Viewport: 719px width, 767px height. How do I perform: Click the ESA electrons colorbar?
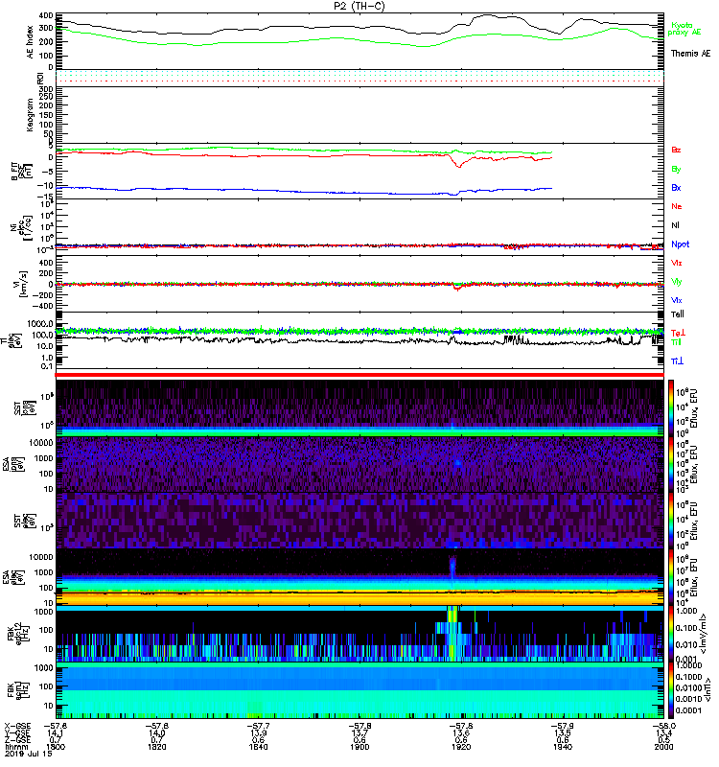tap(671, 578)
